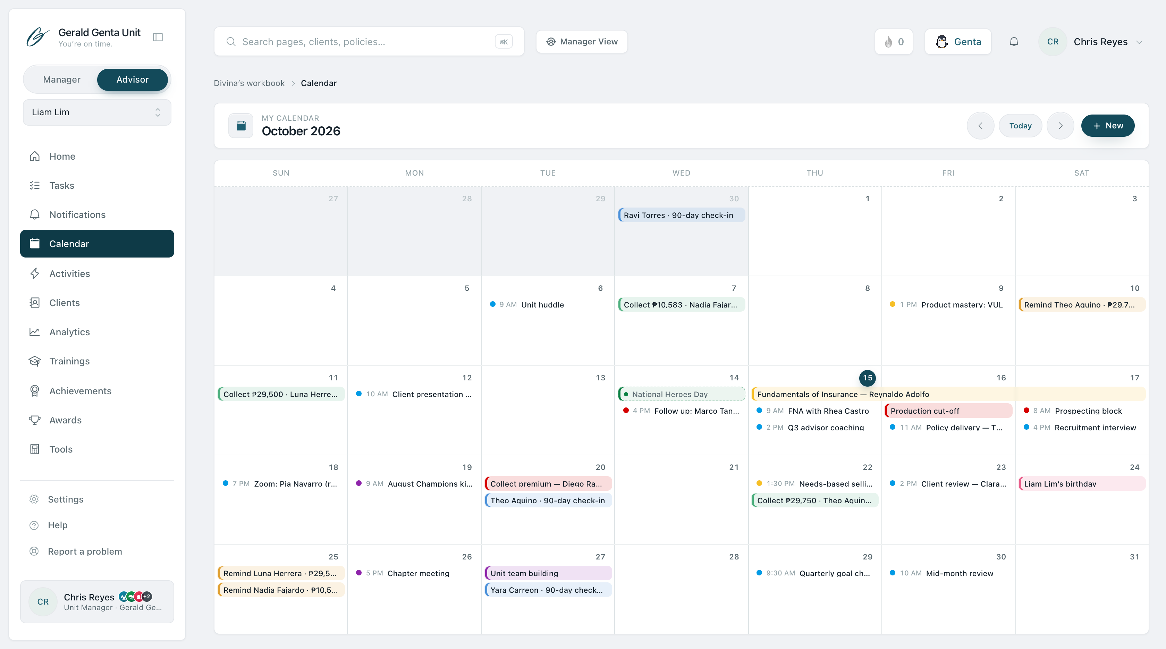Open Fundamentals of Insurance event

(x=948, y=394)
